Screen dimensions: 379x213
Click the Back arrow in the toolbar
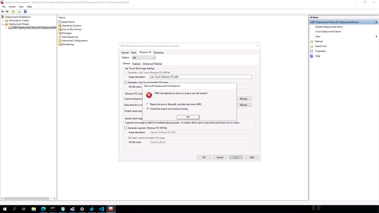pos(3,11)
